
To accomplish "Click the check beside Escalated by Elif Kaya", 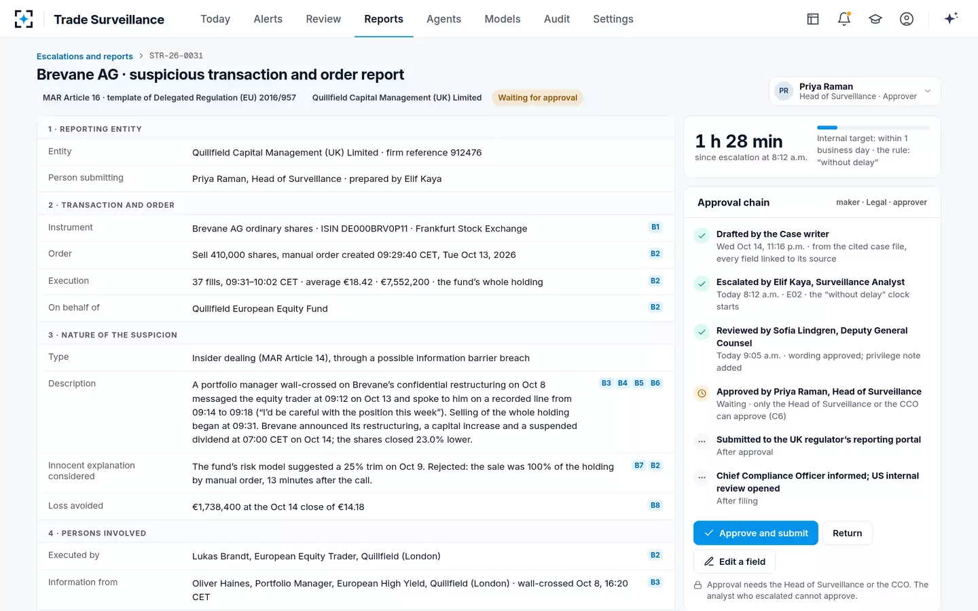I will point(702,284).
